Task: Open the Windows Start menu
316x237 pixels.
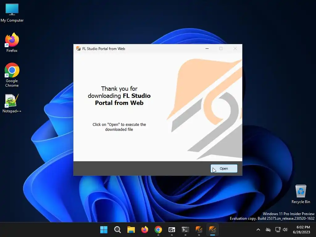Action: pos(104,230)
